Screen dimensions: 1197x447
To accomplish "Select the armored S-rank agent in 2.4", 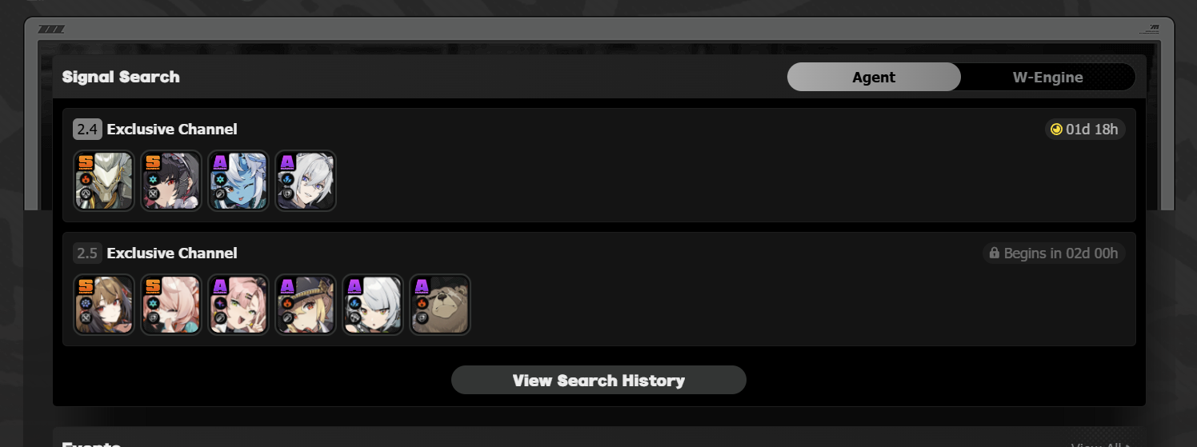I will click(x=104, y=182).
